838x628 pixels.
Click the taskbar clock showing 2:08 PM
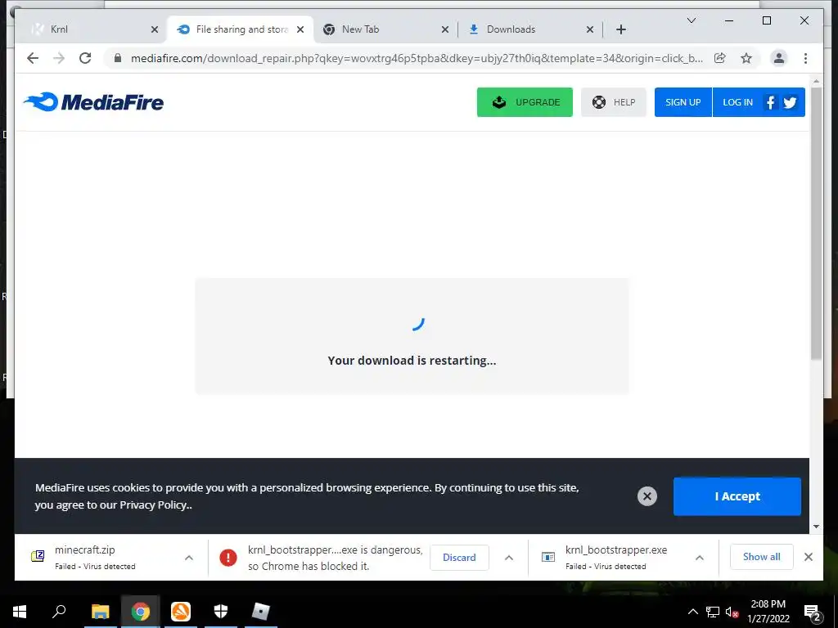[768, 612]
